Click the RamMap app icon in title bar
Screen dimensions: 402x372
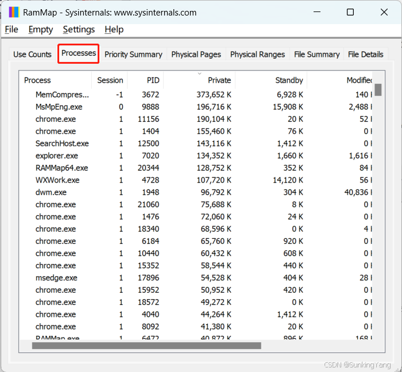14,12
